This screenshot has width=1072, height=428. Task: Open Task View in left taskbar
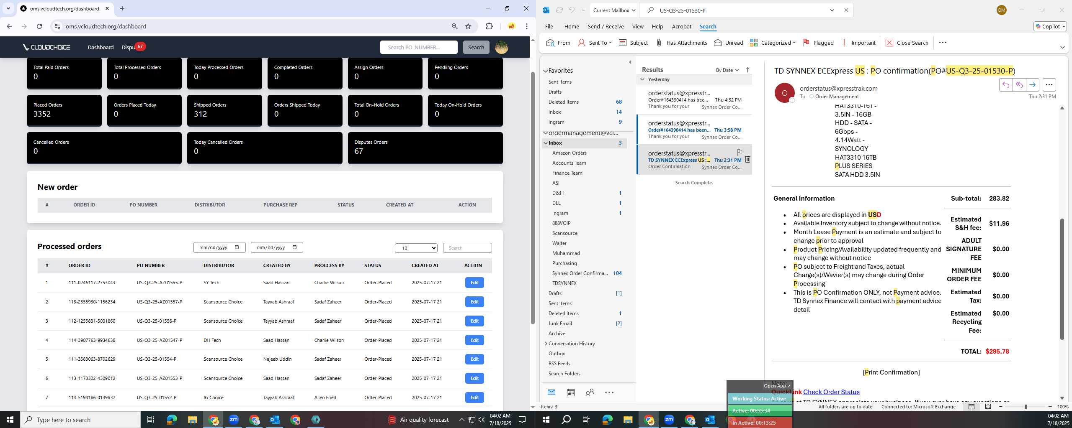[x=151, y=420]
